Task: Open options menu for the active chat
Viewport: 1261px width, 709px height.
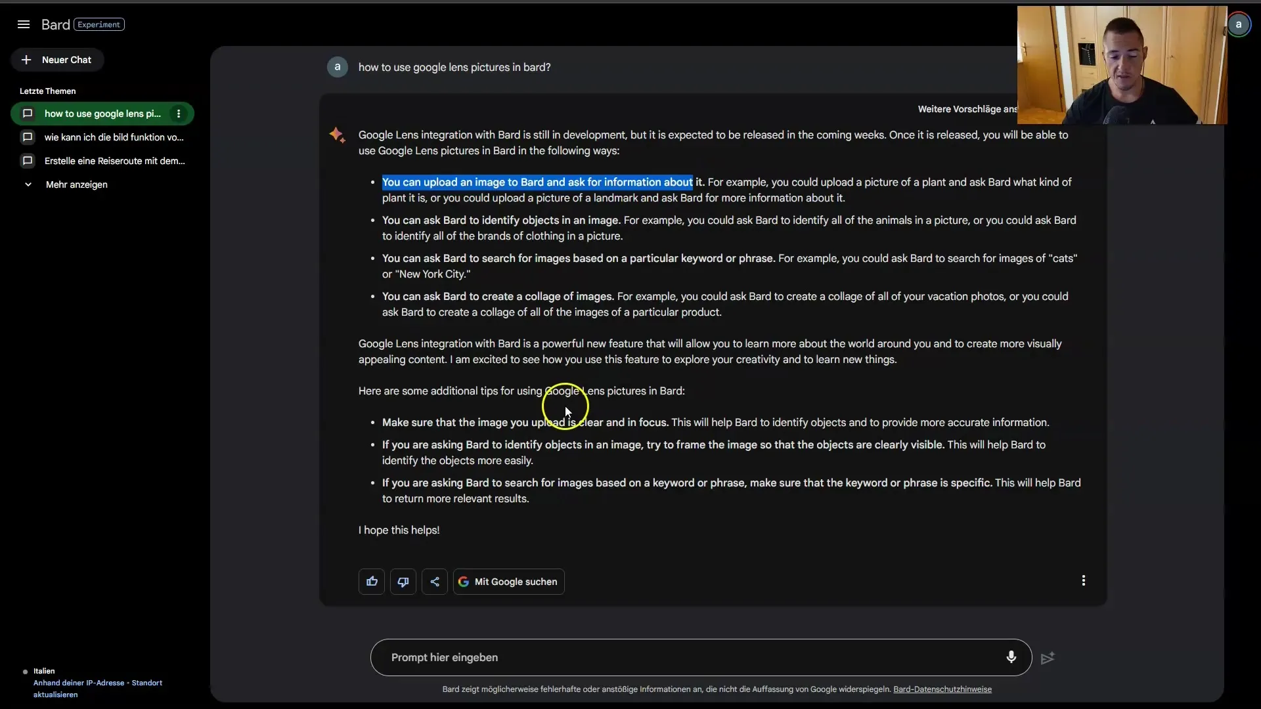Action: click(x=179, y=114)
